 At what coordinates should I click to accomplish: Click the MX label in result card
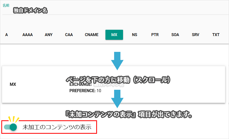click(13, 85)
